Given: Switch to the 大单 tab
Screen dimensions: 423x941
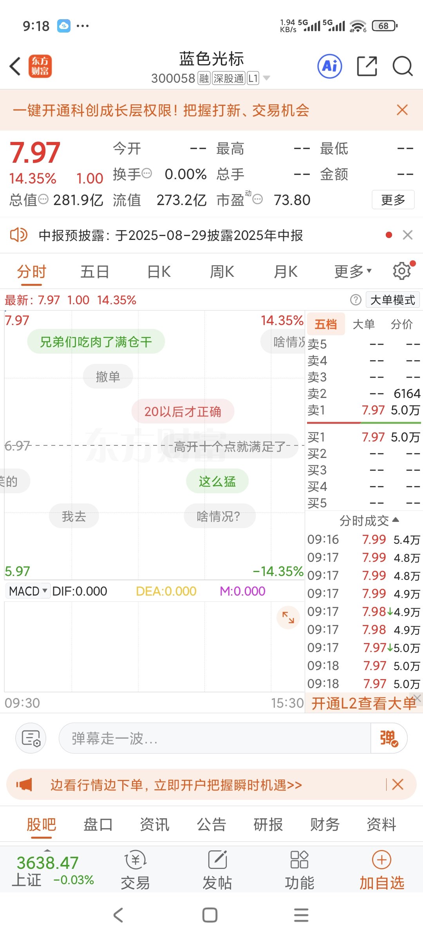Looking at the screenshot, I should pyautogui.click(x=364, y=324).
